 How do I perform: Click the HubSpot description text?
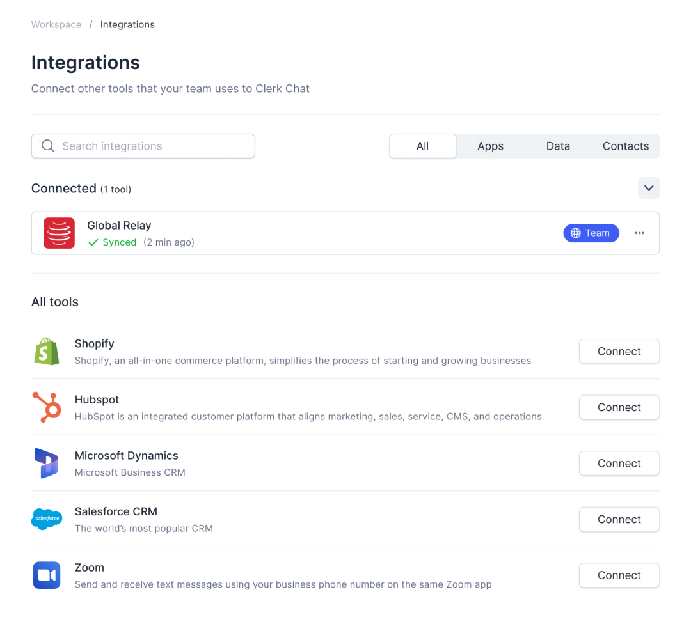coord(308,417)
